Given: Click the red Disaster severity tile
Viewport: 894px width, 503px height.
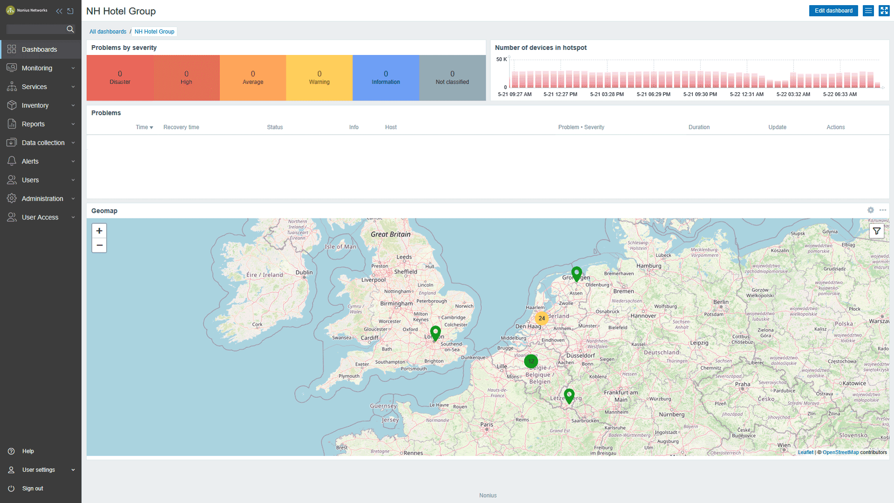Looking at the screenshot, I should click(x=120, y=78).
